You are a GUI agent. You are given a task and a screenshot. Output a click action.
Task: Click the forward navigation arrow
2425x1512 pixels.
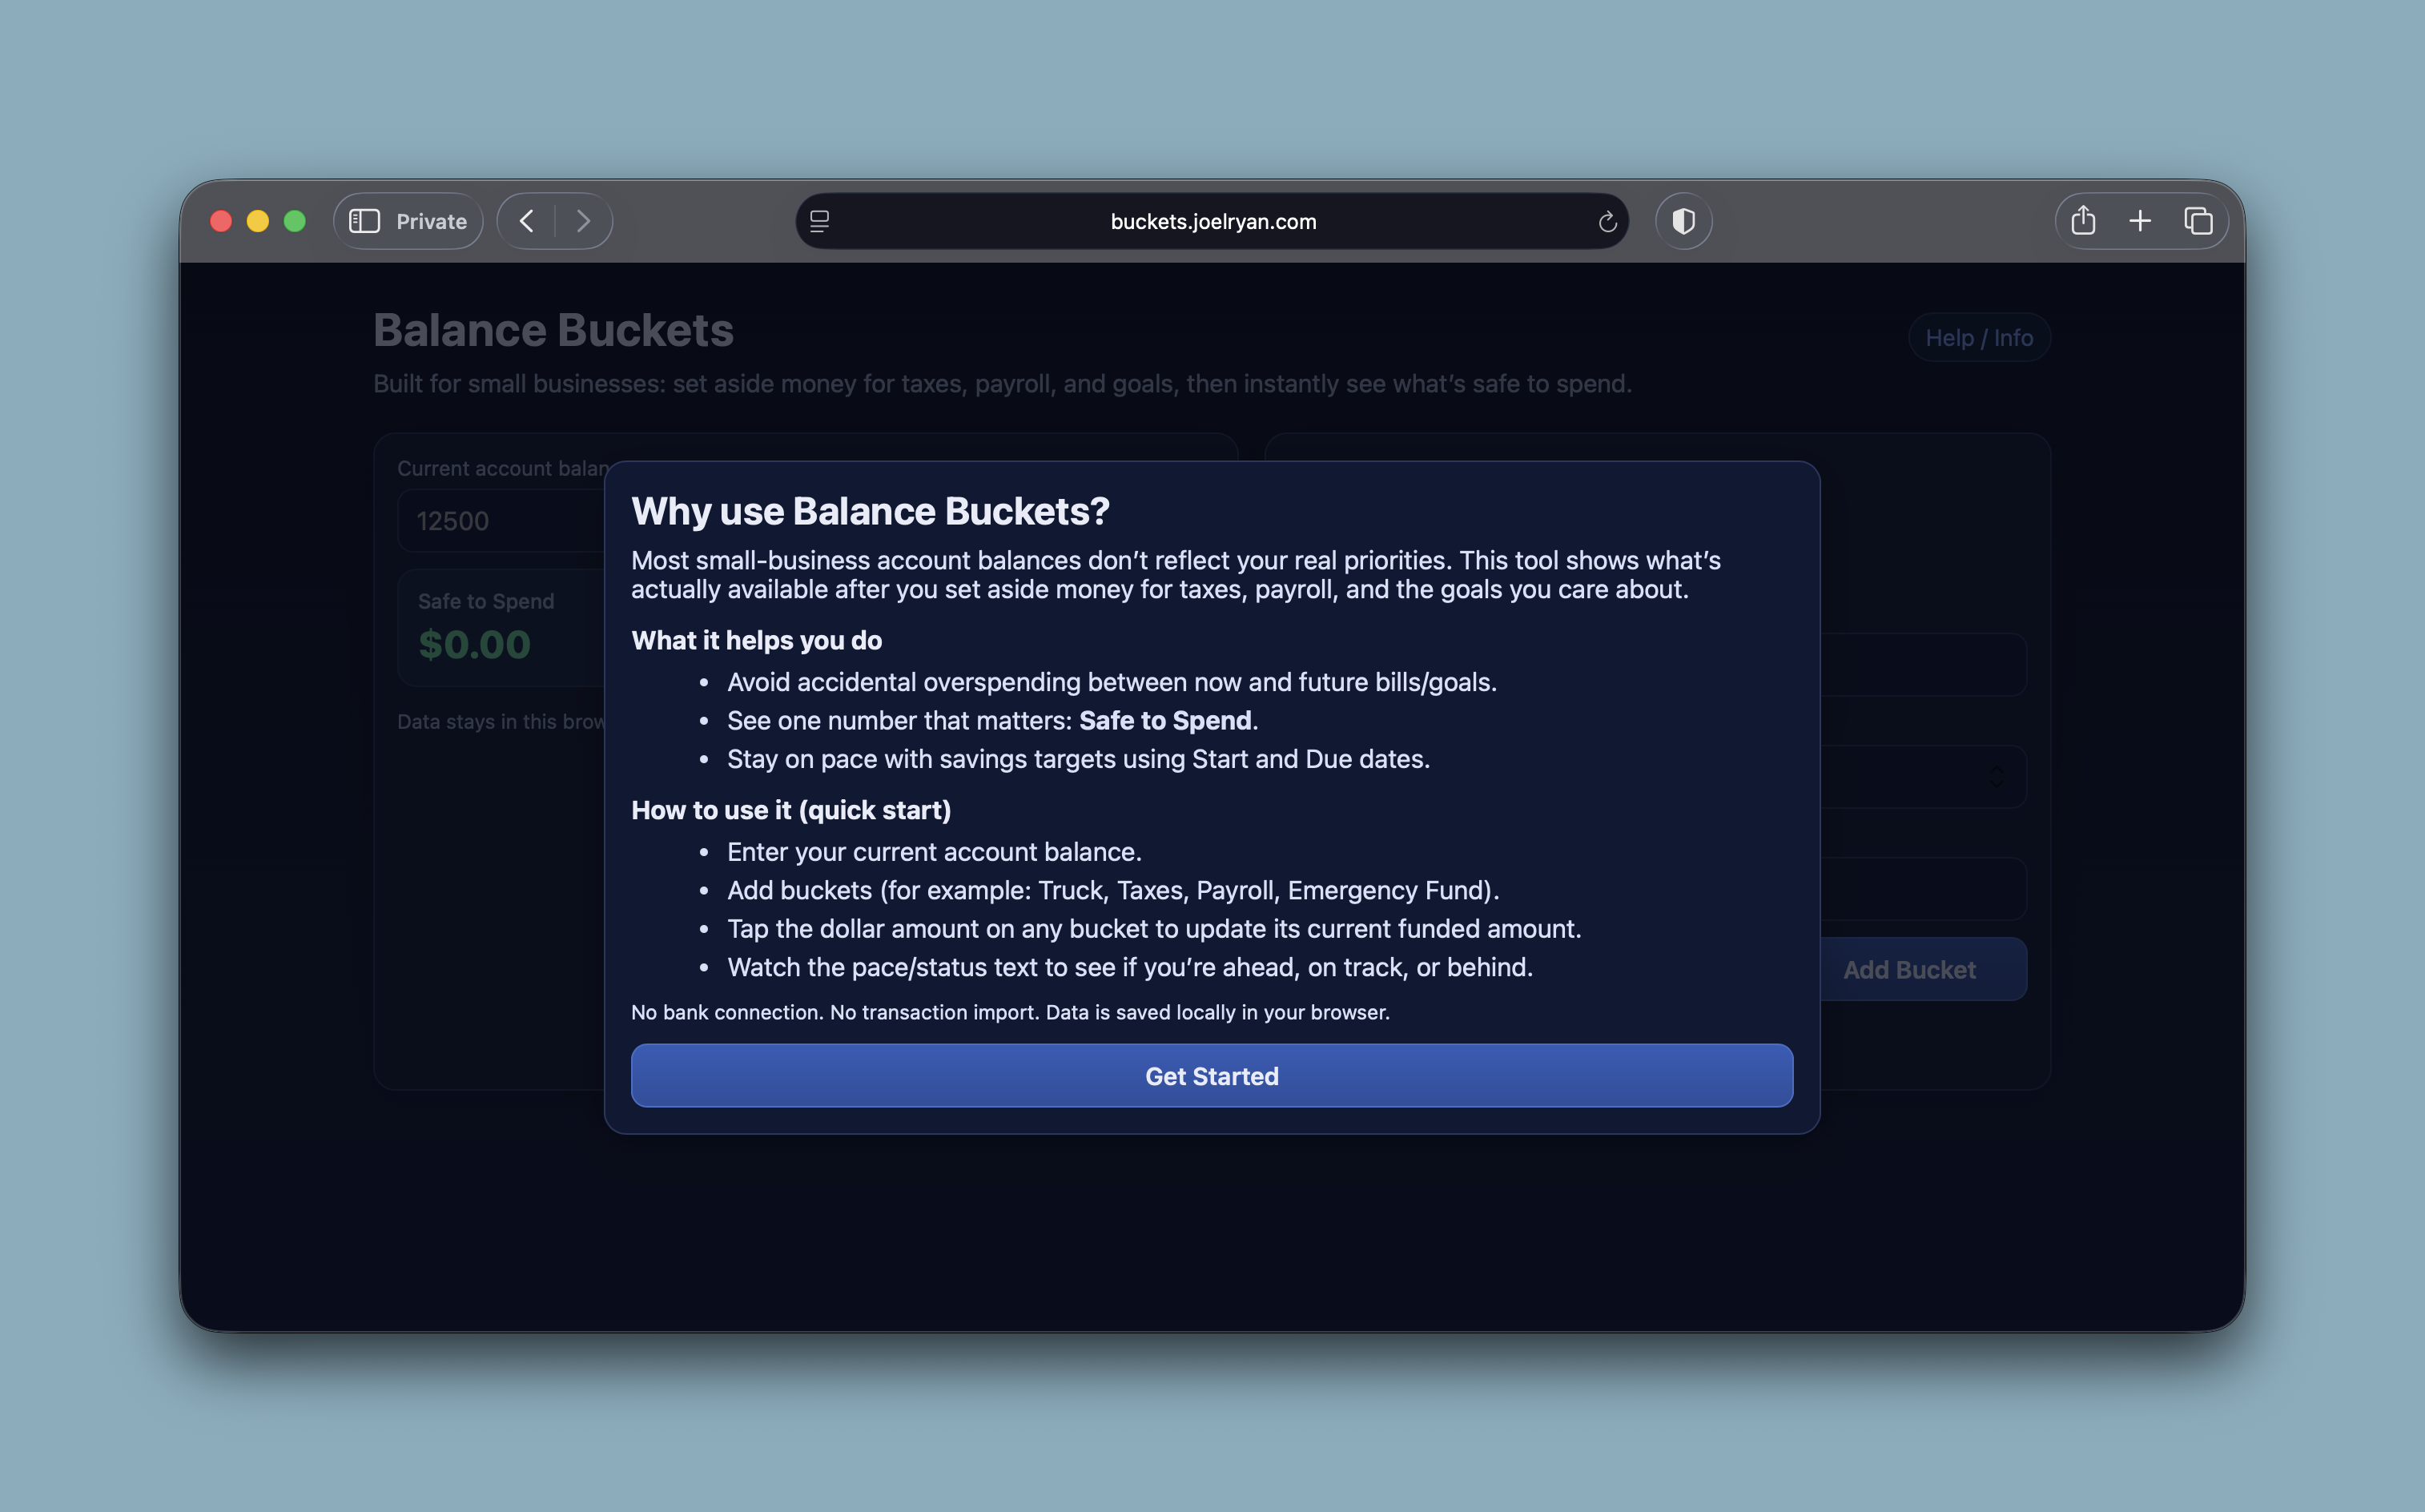pyautogui.click(x=584, y=221)
